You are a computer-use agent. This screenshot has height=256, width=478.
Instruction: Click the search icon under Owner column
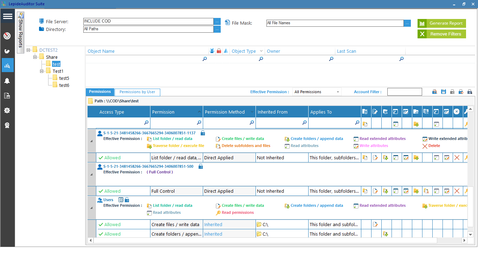[331, 59]
